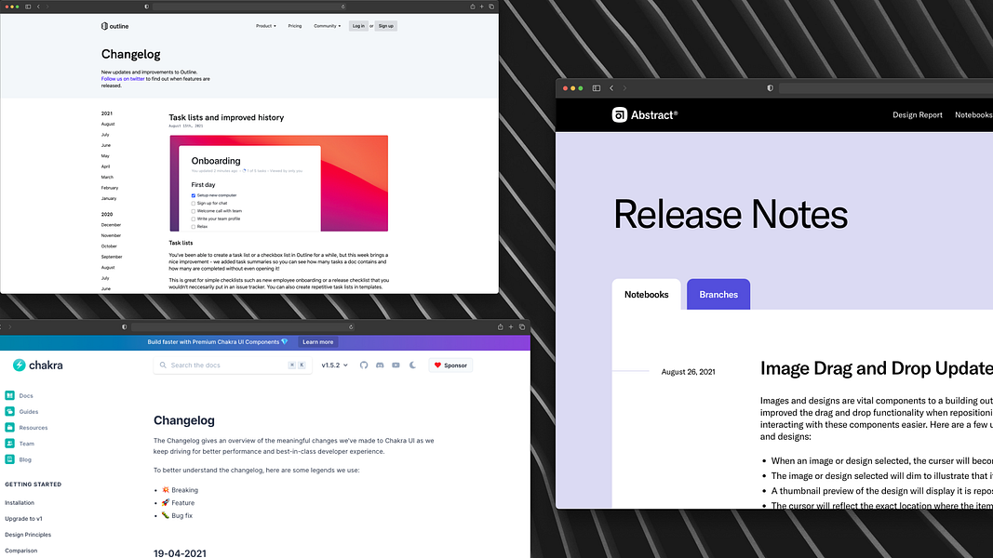Go back using the Abstract window's back arrow
This screenshot has width=993, height=558.
click(611, 88)
